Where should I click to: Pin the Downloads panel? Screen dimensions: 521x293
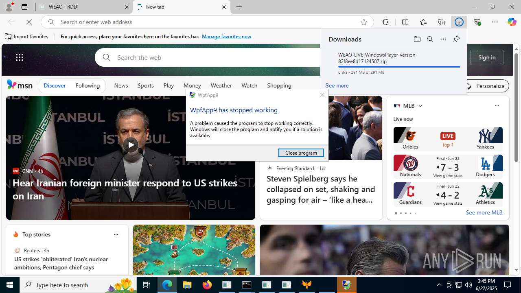point(456,39)
